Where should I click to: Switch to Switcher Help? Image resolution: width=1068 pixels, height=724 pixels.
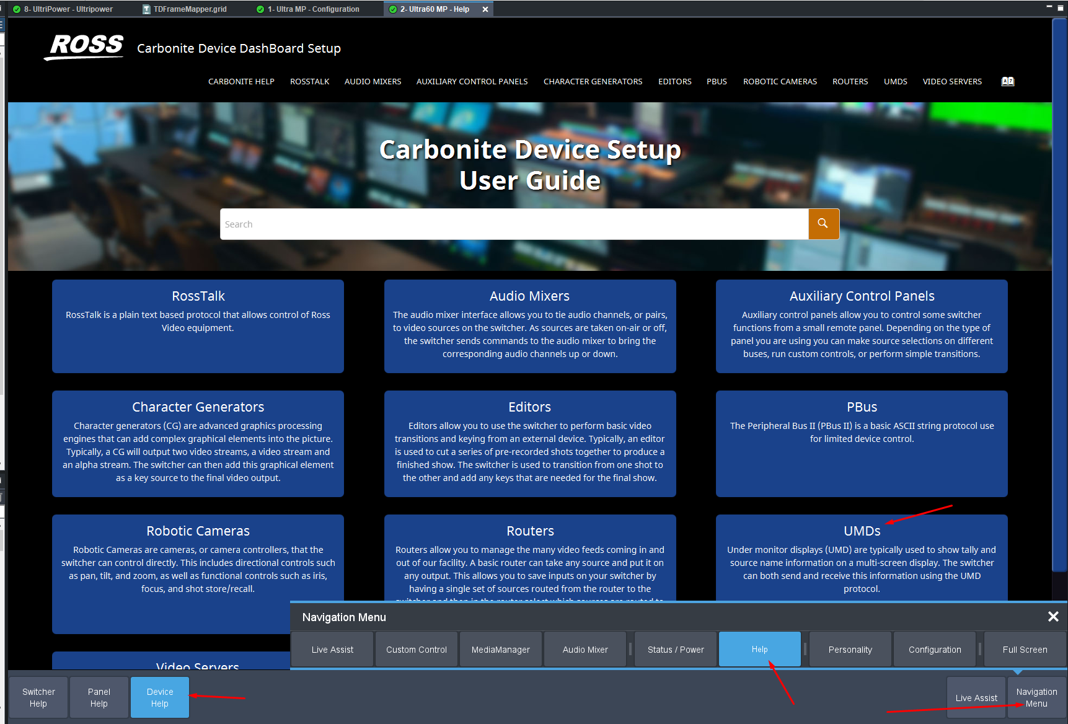click(x=38, y=697)
